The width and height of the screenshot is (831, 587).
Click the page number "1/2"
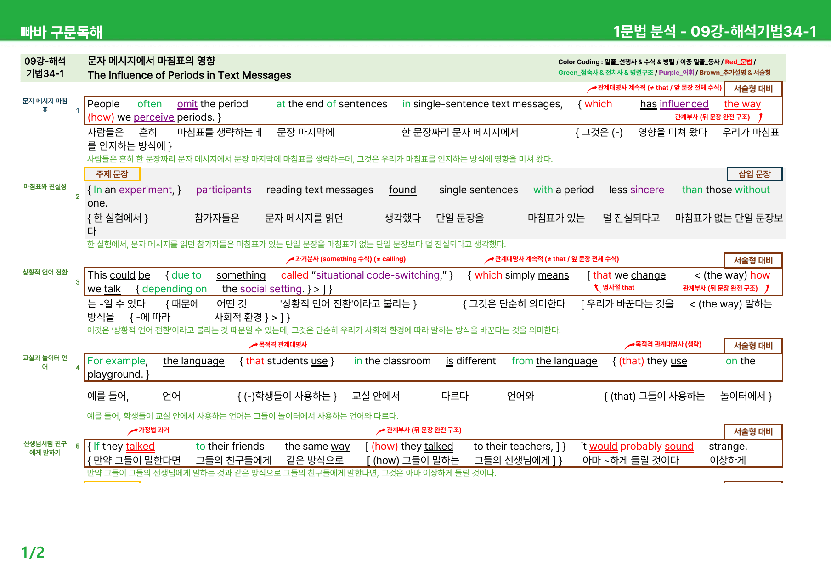(x=33, y=552)
